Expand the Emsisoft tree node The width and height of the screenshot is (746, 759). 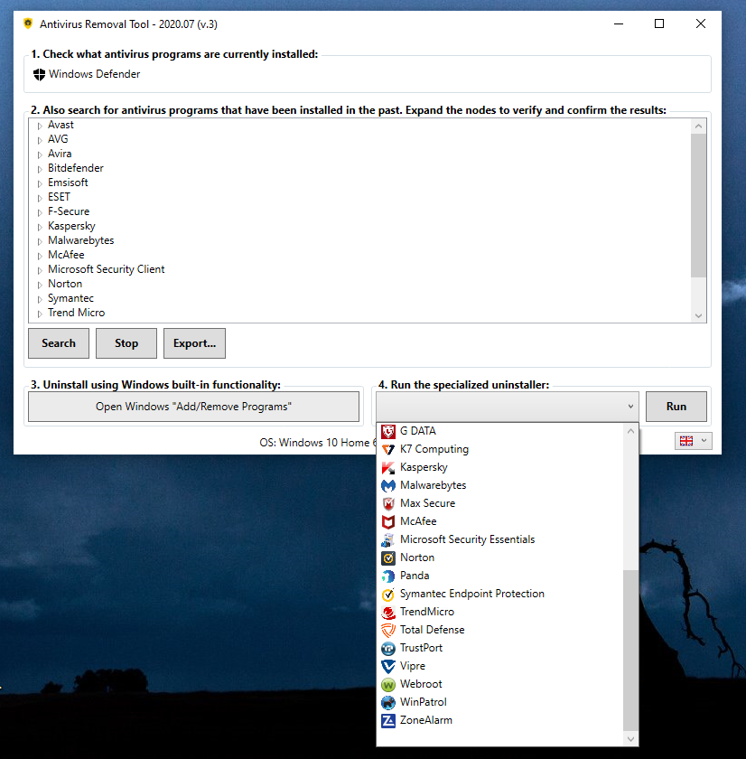40,183
